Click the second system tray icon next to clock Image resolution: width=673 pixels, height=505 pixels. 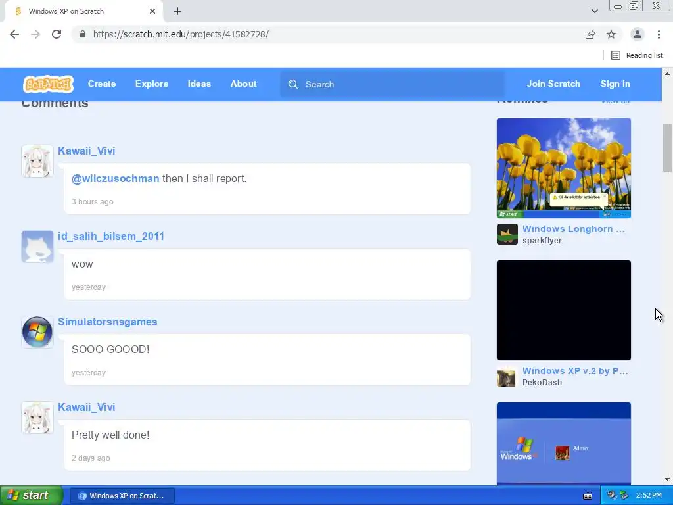[624, 495]
